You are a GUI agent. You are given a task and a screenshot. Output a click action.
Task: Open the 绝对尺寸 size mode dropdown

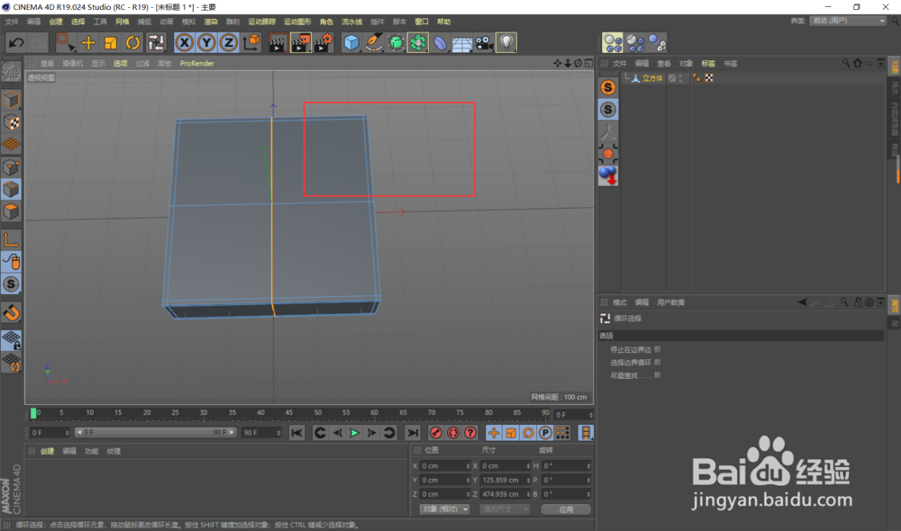tap(504, 509)
